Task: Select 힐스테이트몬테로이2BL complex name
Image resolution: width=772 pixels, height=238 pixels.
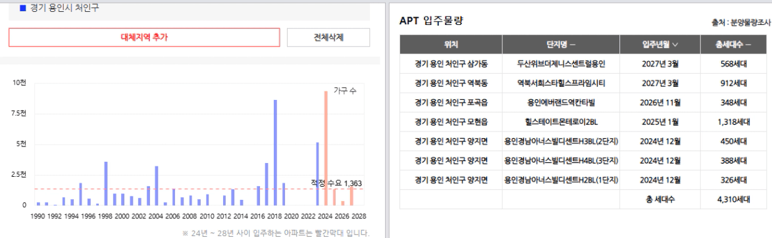Action: click(561, 122)
